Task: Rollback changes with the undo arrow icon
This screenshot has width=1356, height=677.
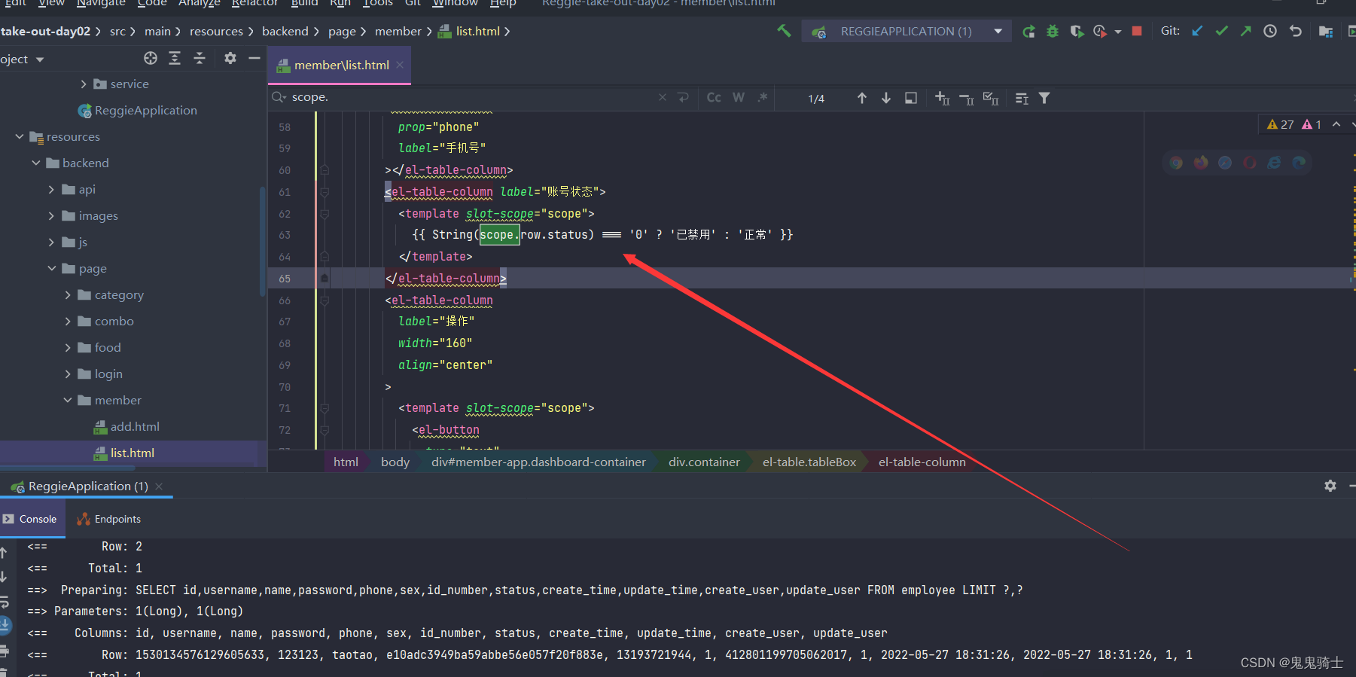Action: coord(1295,31)
